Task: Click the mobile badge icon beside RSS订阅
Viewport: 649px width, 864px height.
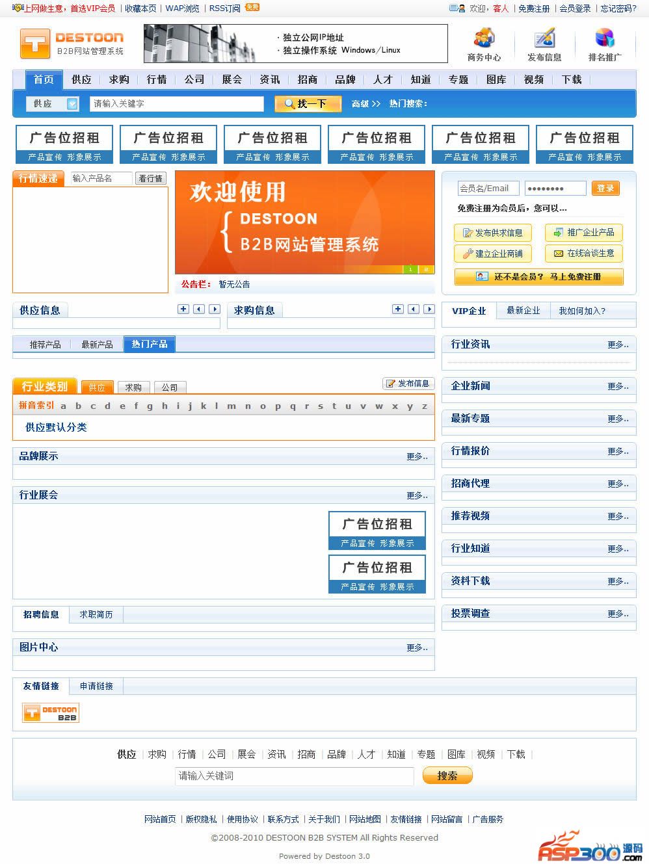Action: click(252, 7)
